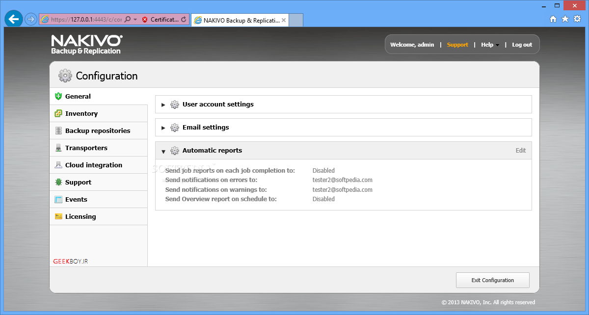The width and height of the screenshot is (589, 315).
Task: Click the Cloud integration icon
Action: tap(58, 165)
